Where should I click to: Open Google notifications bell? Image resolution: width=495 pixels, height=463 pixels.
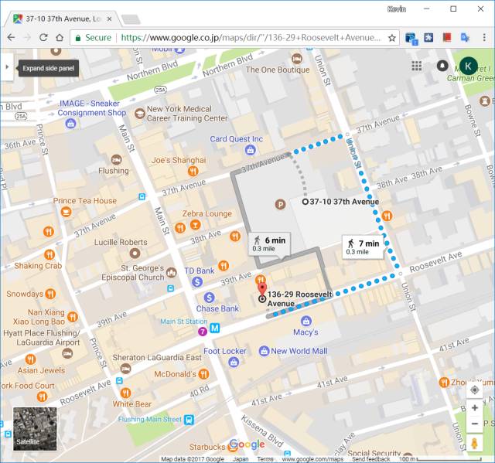pyautogui.click(x=442, y=66)
